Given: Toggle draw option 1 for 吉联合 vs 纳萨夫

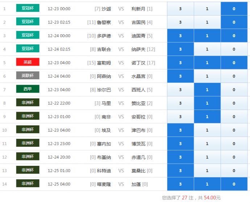Looking at the screenshot, I should [x=207, y=49].
